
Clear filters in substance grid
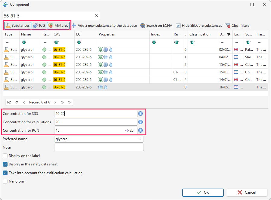(238, 26)
